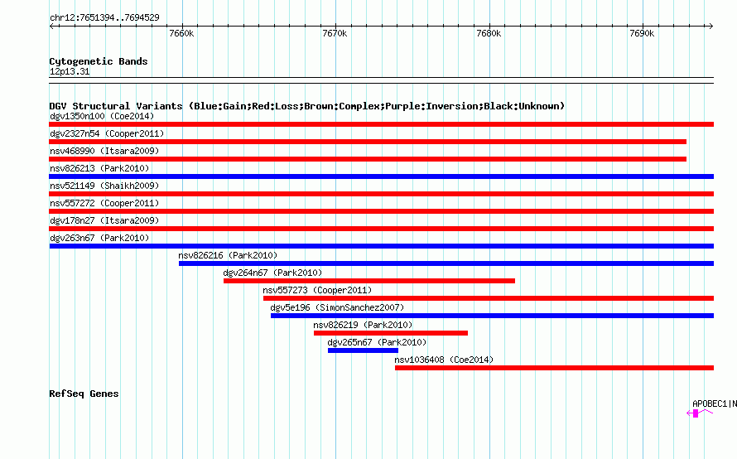Click the 7670k ruler tick label

pos(335,33)
